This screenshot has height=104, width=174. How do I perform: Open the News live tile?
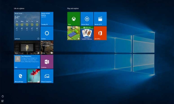27,47
